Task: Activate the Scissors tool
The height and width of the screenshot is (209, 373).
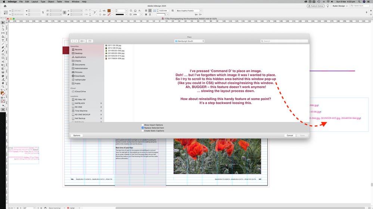Action: pos(3,62)
